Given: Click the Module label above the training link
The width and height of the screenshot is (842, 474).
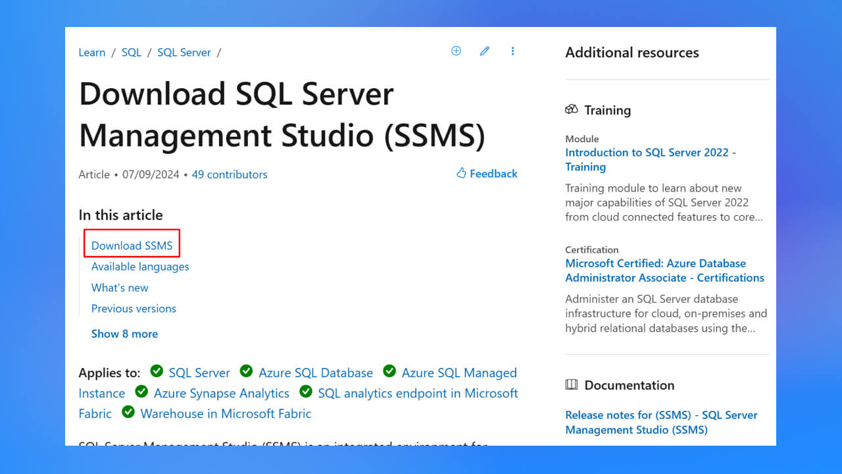Looking at the screenshot, I should (582, 139).
